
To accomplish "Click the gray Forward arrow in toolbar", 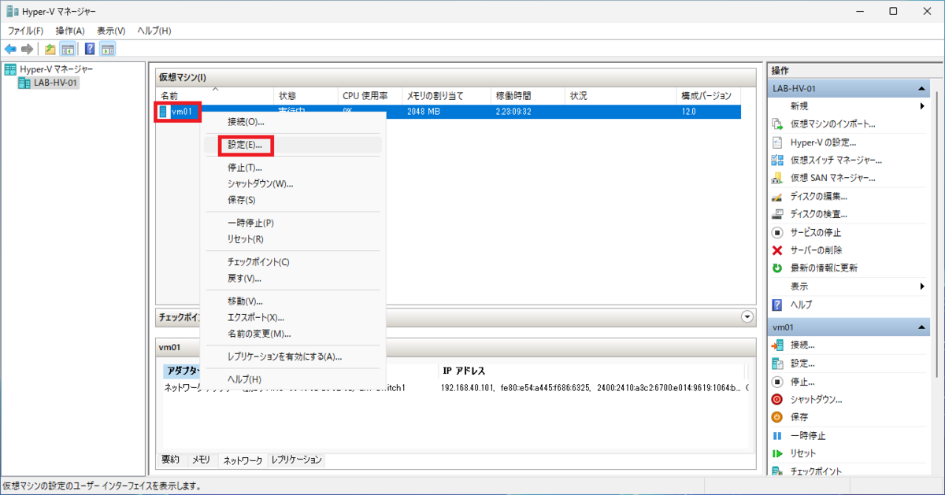I will pos(28,50).
